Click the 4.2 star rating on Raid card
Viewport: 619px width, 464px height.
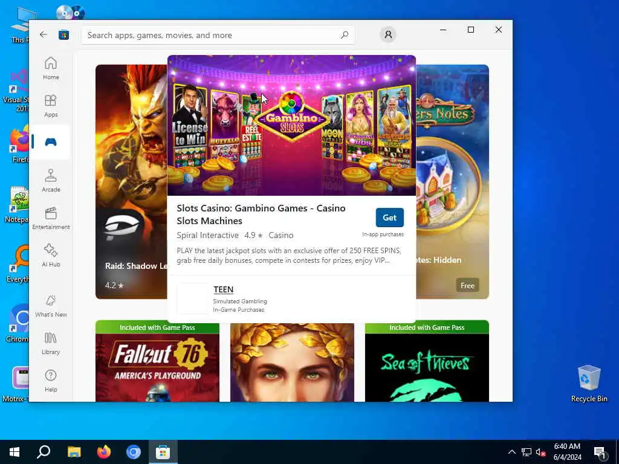coord(114,285)
